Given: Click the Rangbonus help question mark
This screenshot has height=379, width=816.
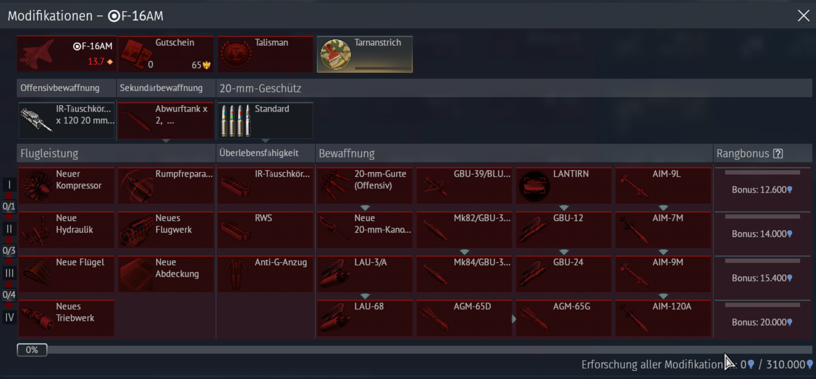Looking at the screenshot, I should [778, 154].
